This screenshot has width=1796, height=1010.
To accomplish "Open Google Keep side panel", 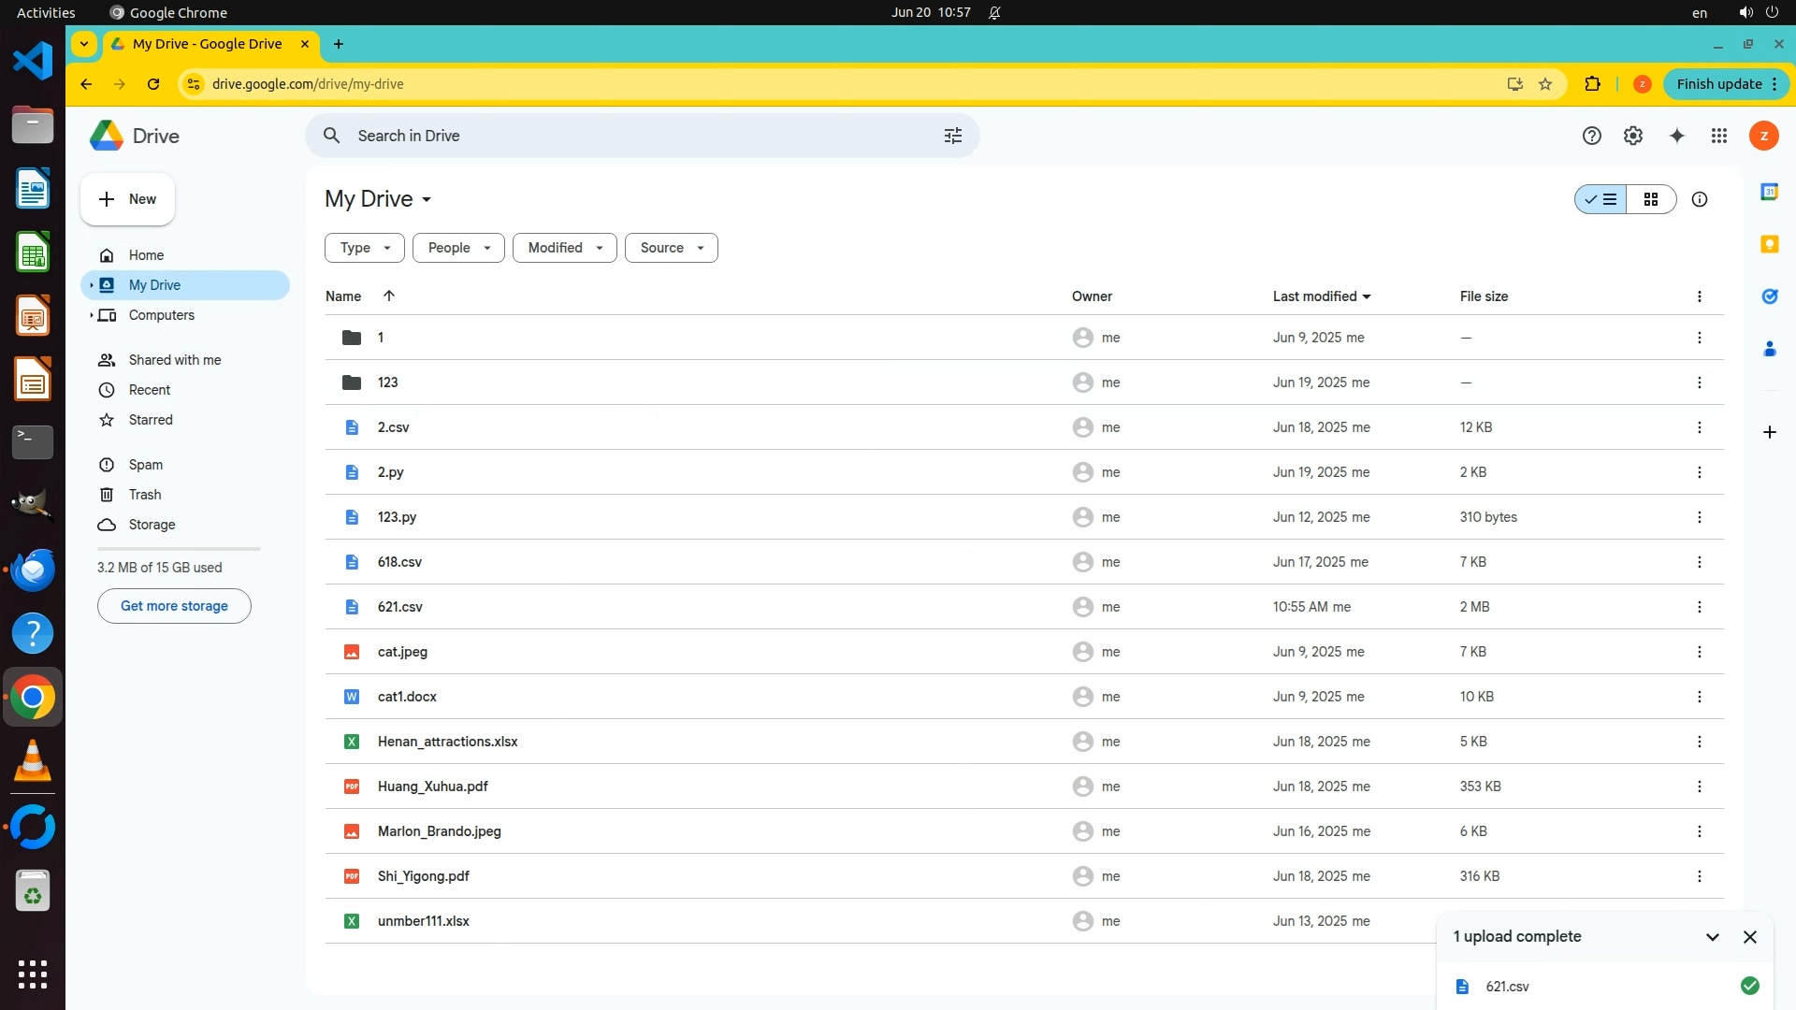I will 1769,244.
